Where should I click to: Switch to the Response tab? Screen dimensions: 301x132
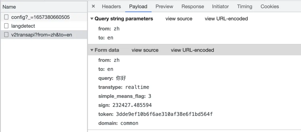193,6
